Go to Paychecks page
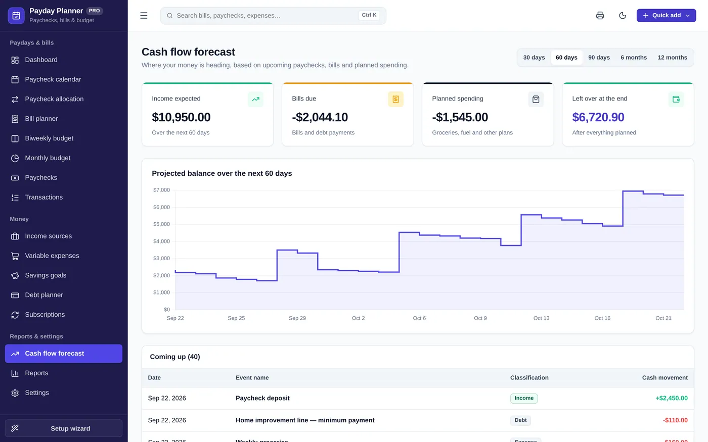The image size is (708, 442). (64, 178)
